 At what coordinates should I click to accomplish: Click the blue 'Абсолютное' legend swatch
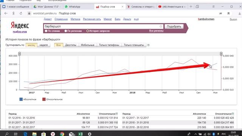21,99
